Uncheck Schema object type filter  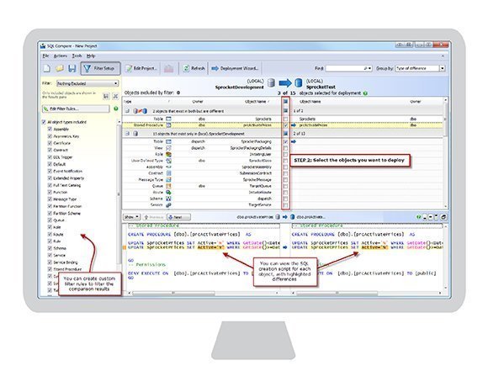click(50, 248)
